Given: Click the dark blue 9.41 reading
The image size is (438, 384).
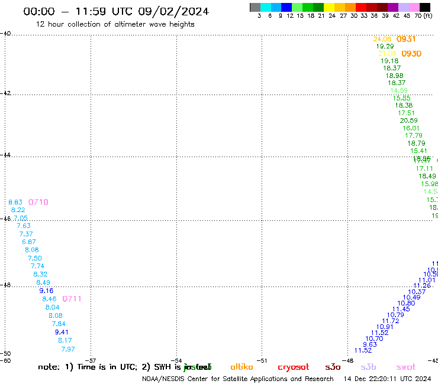Looking at the screenshot, I should pos(62,332).
